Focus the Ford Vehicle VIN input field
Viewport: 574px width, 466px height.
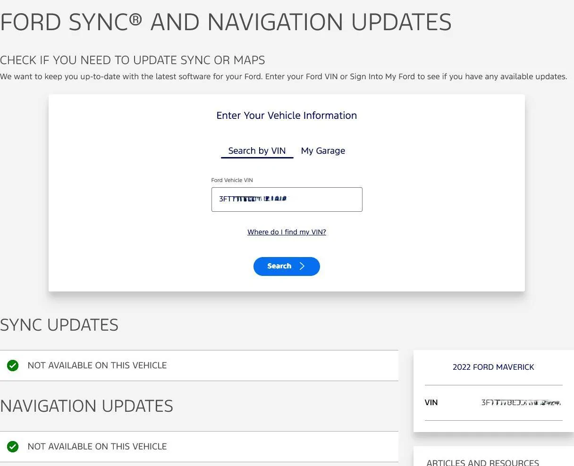[287, 199]
